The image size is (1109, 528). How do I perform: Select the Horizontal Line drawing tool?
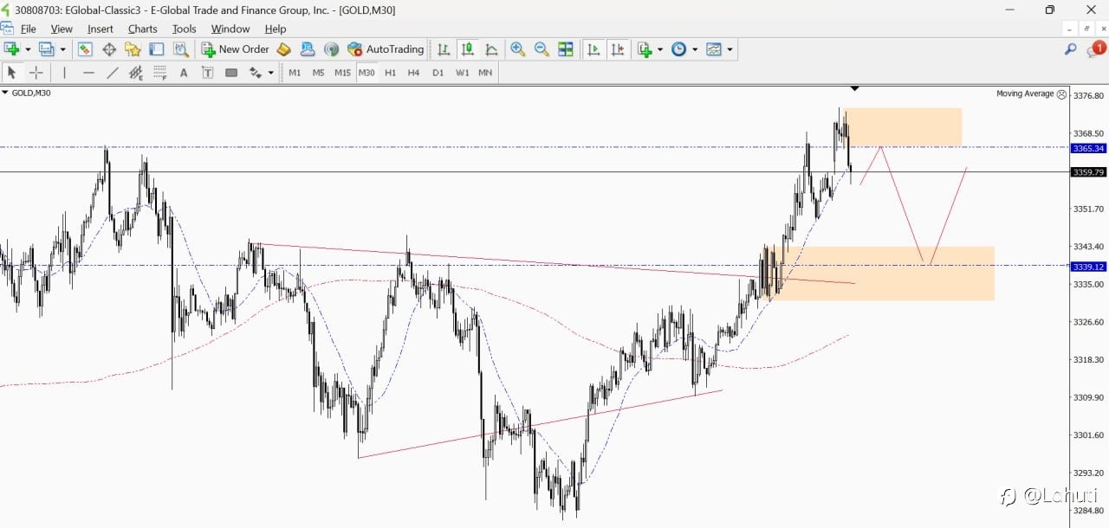point(88,73)
